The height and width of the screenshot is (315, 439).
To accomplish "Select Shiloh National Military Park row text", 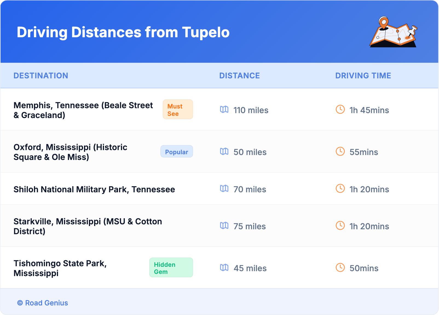I will click(x=94, y=189).
